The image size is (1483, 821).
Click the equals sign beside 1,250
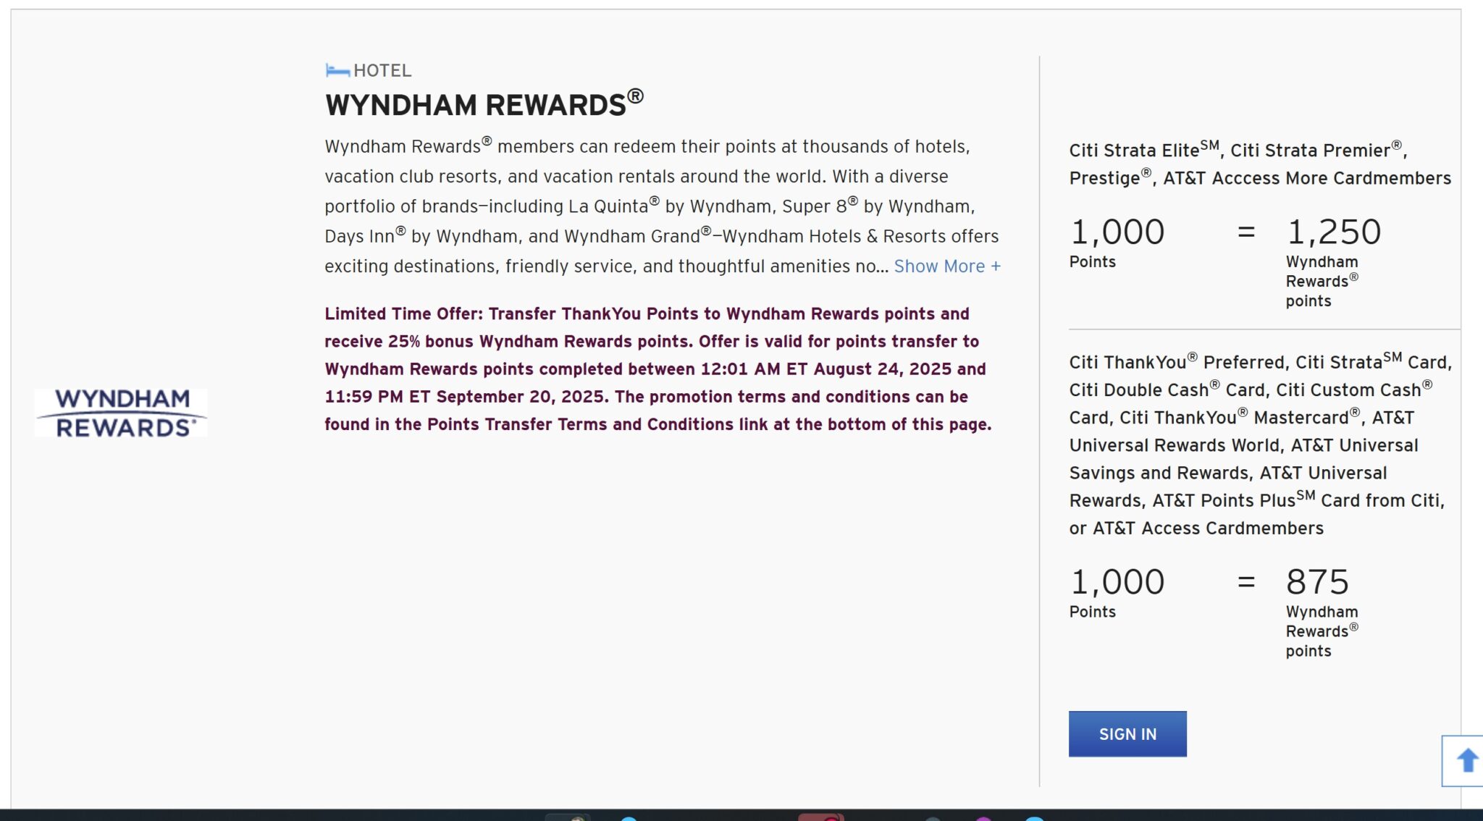pyautogui.click(x=1245, y=232)
